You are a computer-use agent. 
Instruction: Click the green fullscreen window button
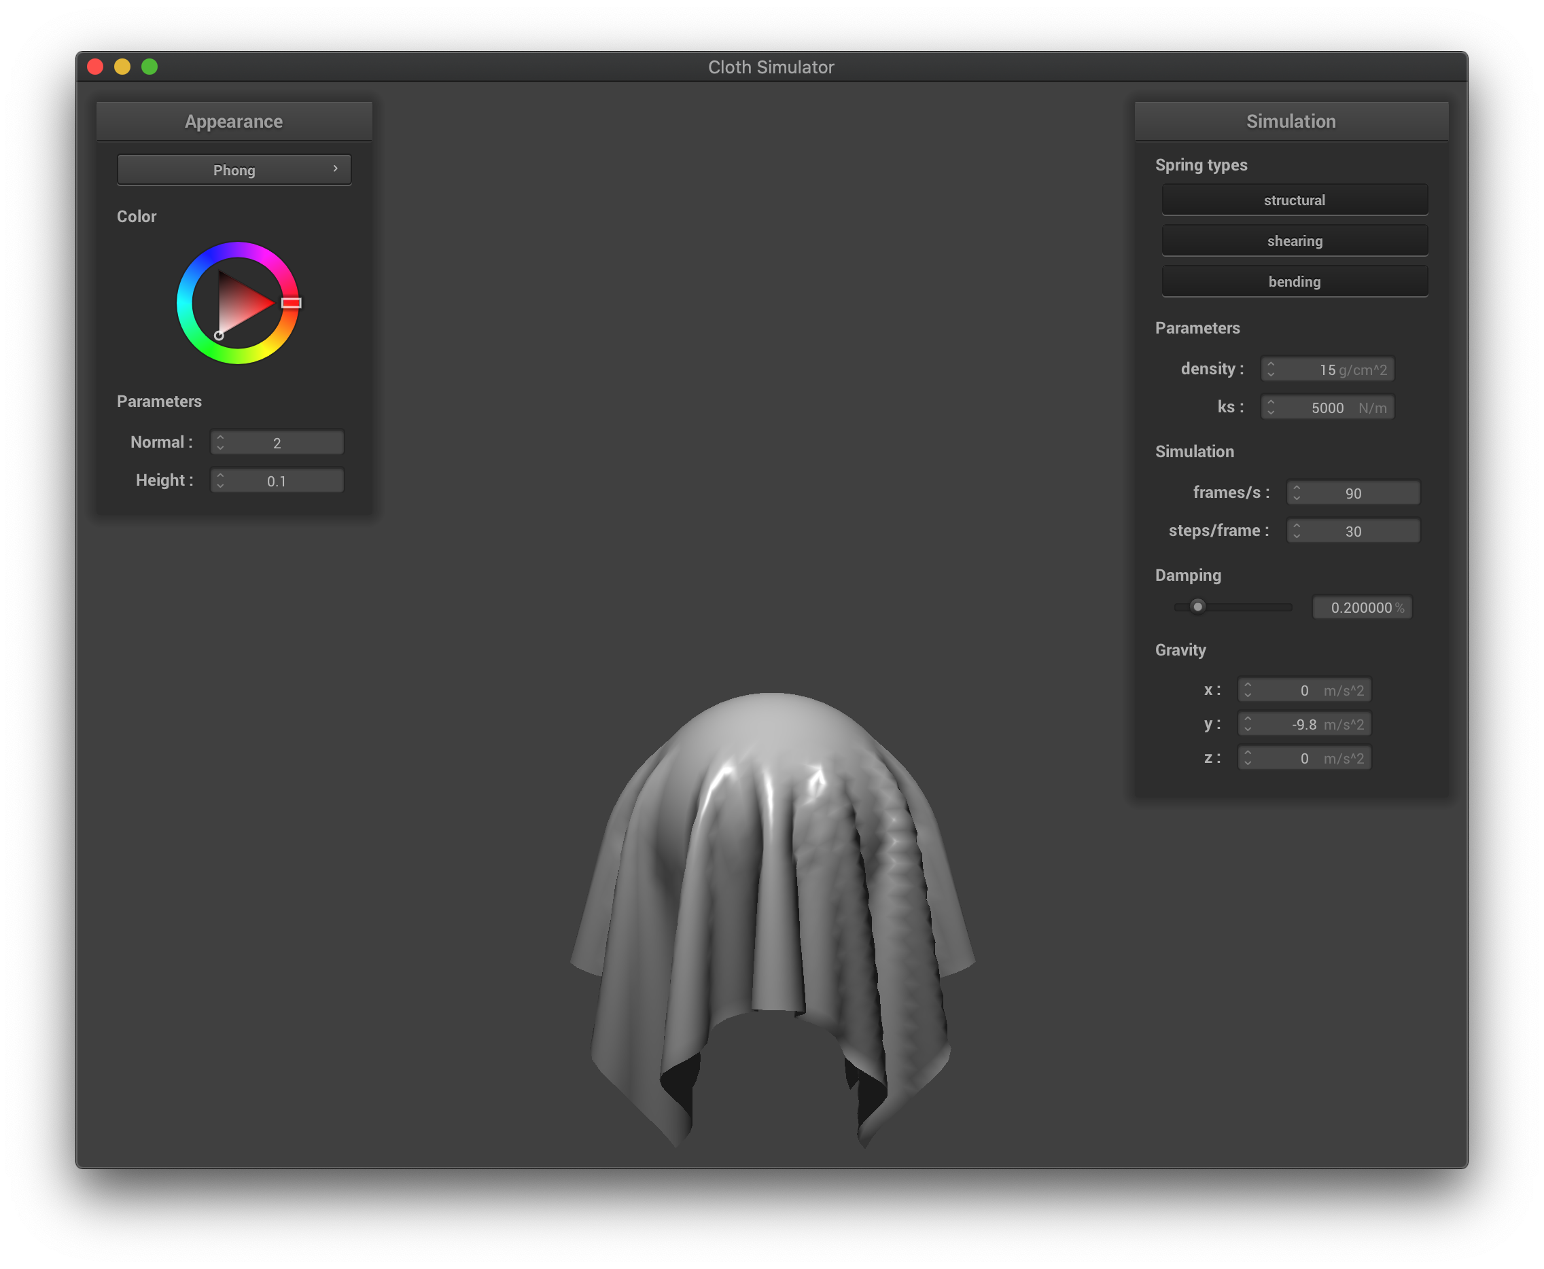click(150, 67)
